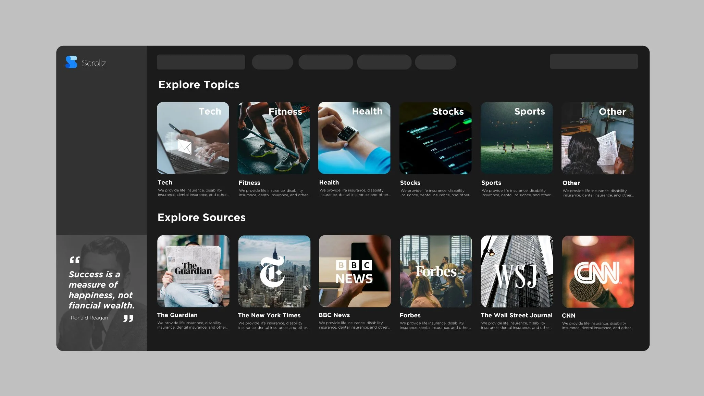Select the Health topic card image
The image size is (704, 396).
[x=354, y=138]
